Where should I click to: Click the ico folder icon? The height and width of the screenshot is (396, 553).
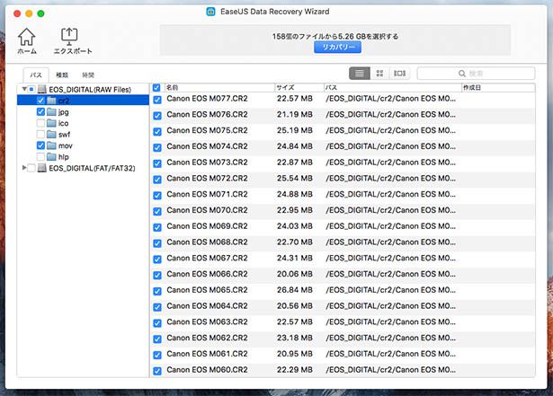pos(52,123)
